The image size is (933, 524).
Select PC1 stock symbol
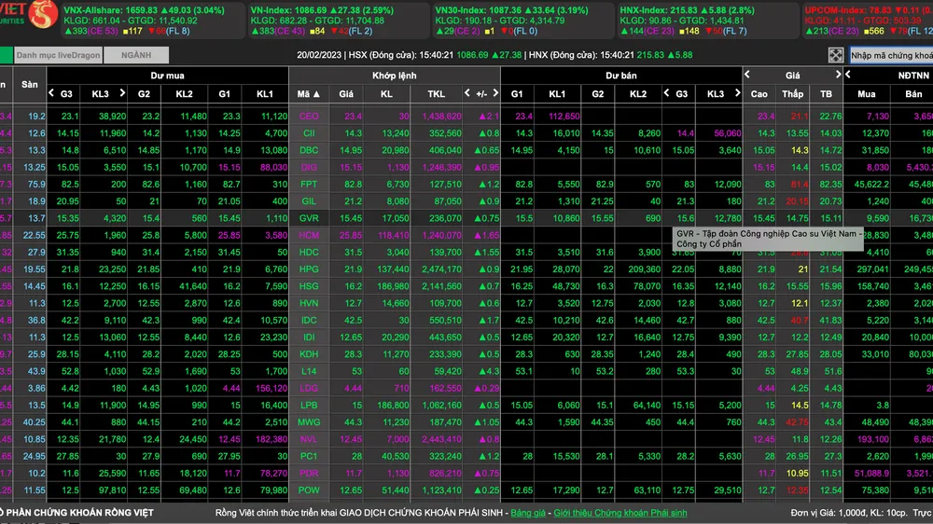pyautogui.click(x=309, y=457)
